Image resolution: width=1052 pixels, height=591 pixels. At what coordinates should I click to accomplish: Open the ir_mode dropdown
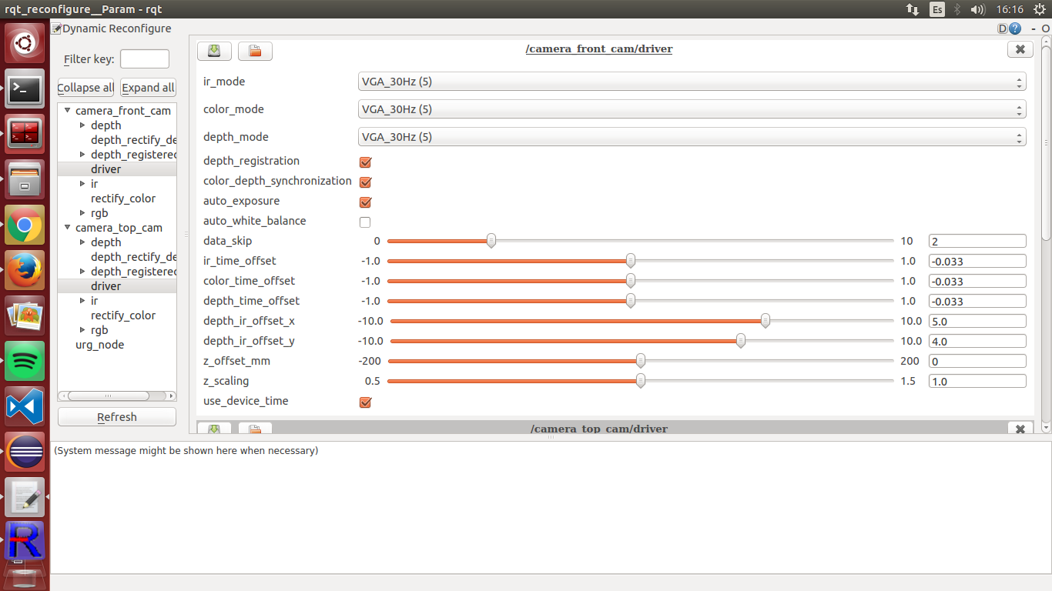click(x=692, y=82)
